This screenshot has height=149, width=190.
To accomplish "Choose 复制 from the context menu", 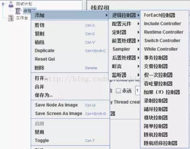I will [x=69, y=34].
